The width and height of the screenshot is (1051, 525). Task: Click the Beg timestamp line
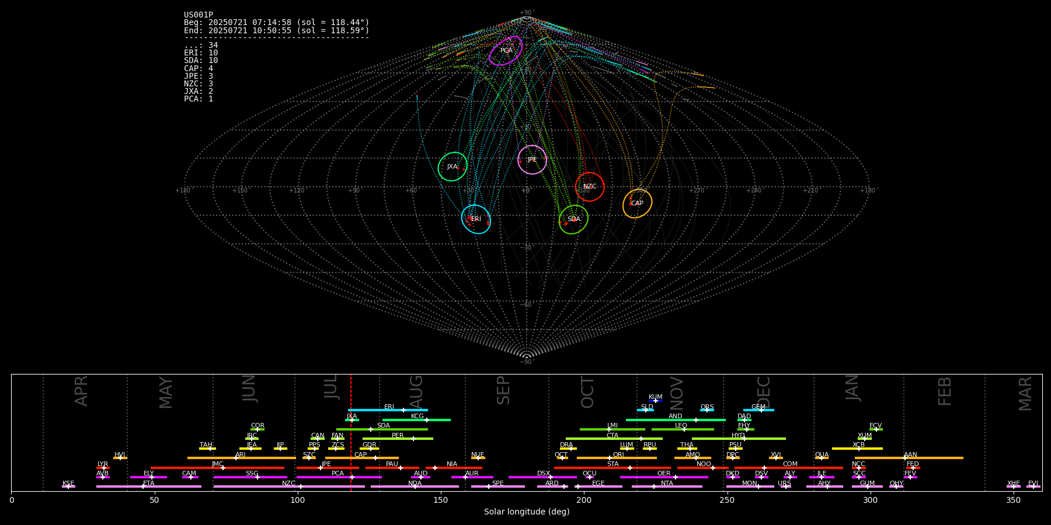tap(277, 23)
